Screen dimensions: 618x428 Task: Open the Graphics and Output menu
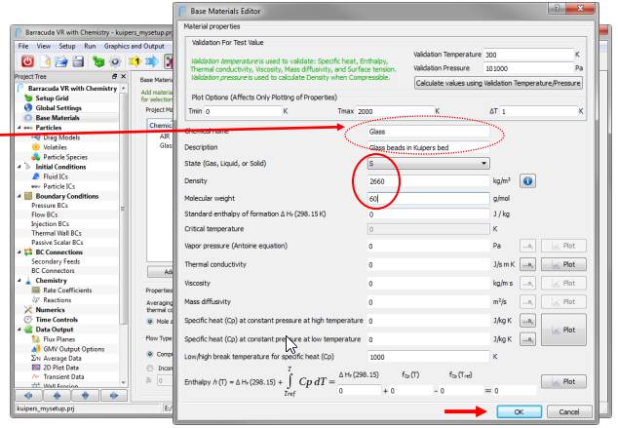135,46
